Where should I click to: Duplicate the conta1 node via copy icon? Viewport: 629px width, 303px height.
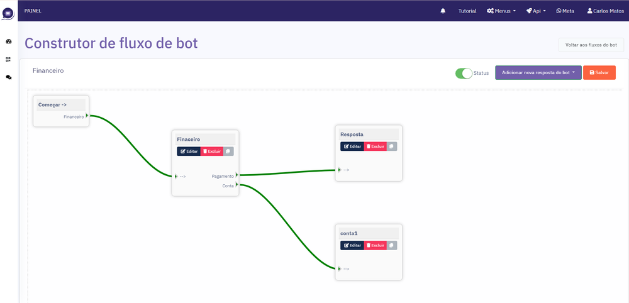392,245
